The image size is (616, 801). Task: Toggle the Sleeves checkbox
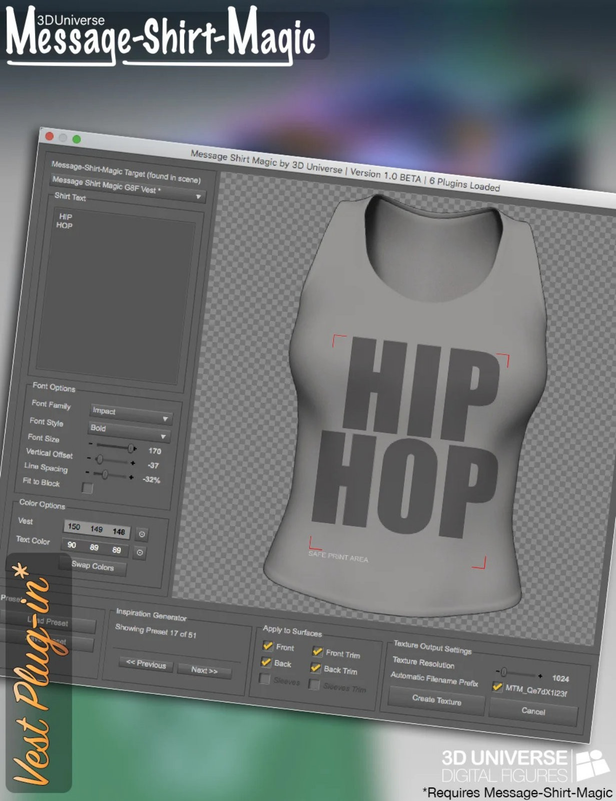tap(264, 679)
